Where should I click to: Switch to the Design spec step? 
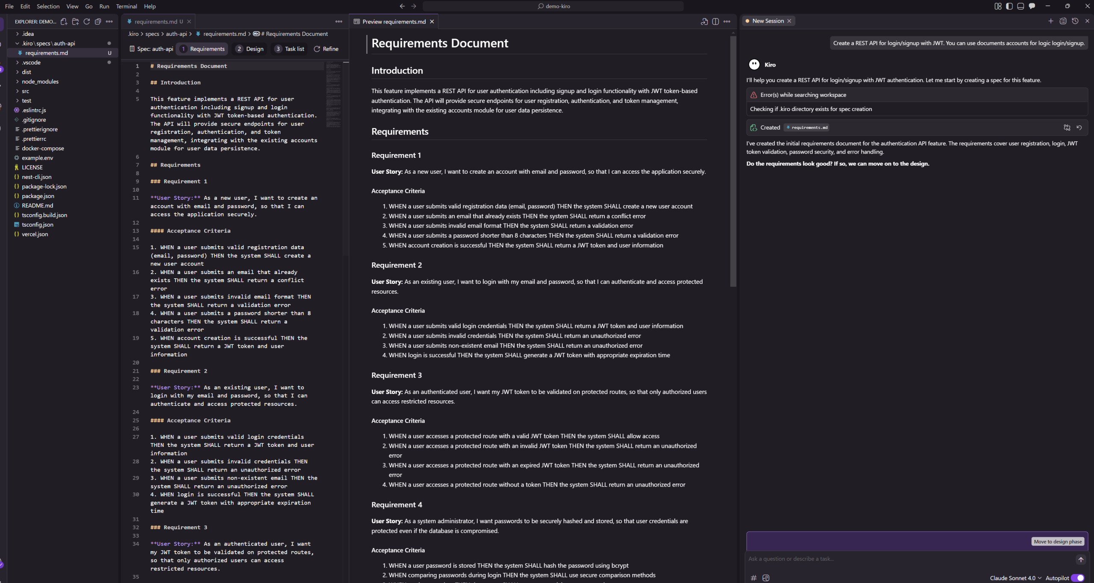tap(250, 49)
